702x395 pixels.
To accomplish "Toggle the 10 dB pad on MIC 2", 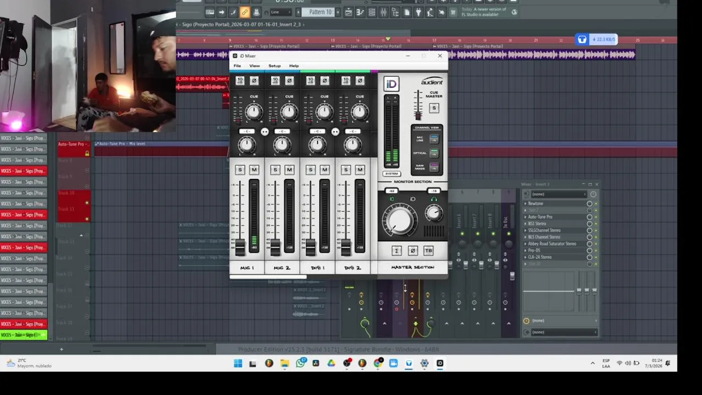I will pyautogui.click(x=275, y=81).
